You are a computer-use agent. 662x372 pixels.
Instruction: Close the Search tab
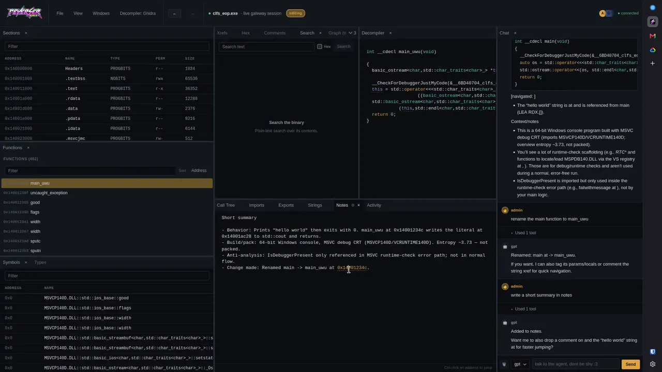(320, 33)
